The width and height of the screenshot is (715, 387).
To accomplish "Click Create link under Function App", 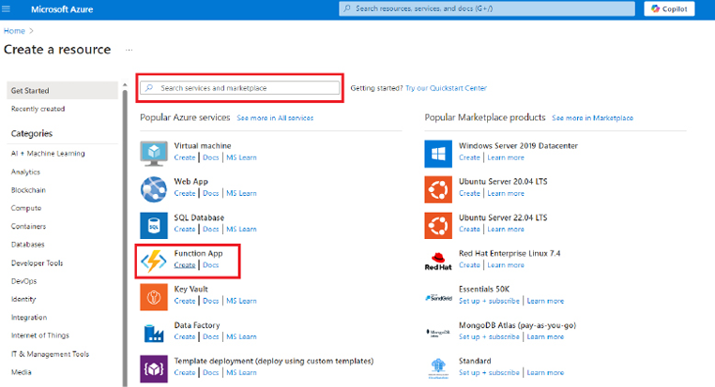I will (185, 265).
